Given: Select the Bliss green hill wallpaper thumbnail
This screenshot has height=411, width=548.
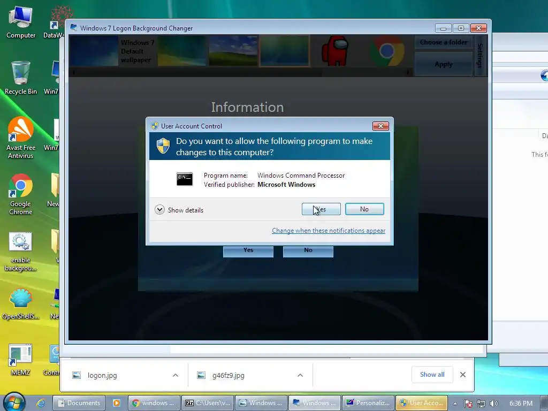Looking at the screenshot, I should pyautogui.click(x=233, y=51).
